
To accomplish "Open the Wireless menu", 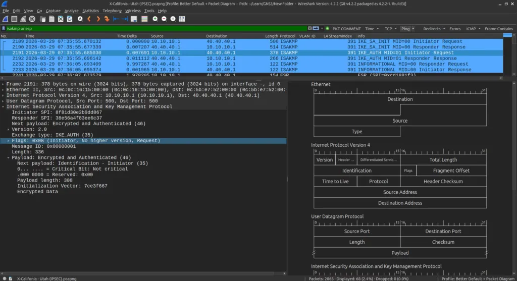I will click(x=133, y=11).
